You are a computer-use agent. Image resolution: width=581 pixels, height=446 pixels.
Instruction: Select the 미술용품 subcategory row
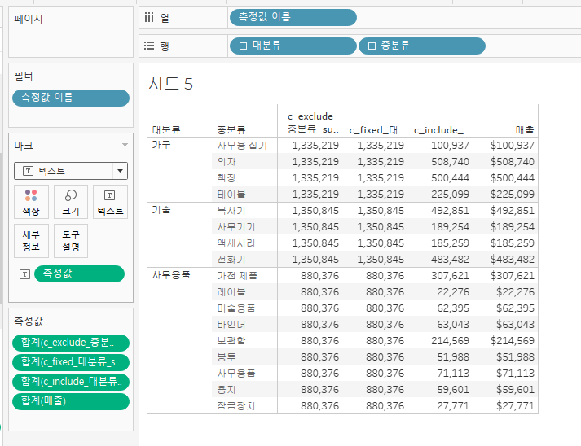[236, 308]
